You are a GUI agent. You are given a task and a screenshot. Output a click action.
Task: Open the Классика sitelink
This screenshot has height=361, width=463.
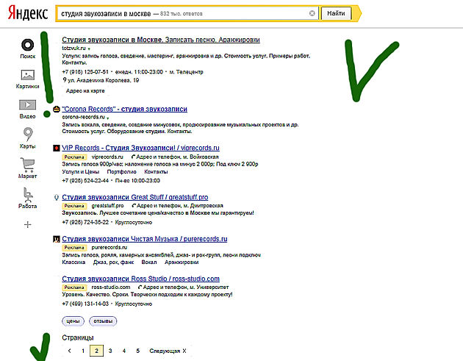click(x=73, y=262)
